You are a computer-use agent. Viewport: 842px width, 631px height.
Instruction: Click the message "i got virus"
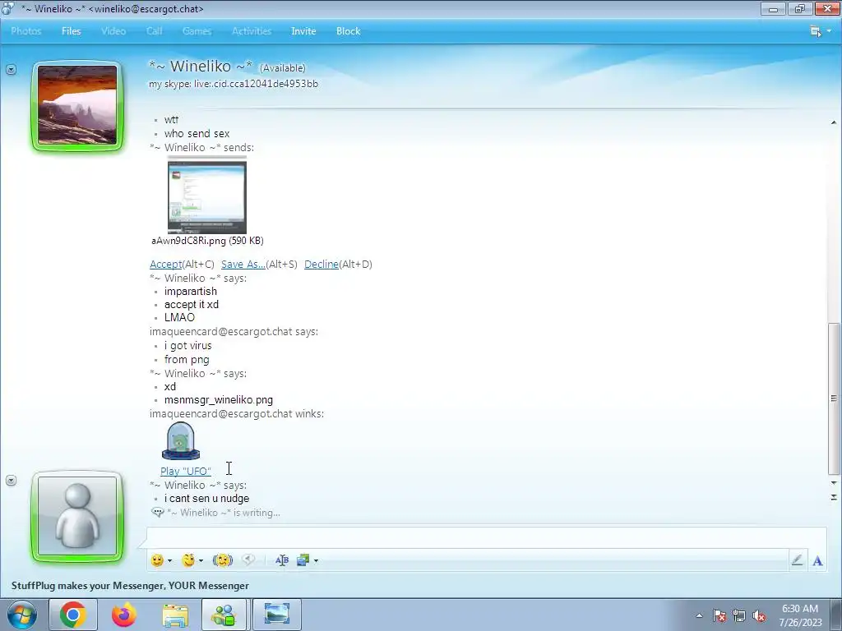[x=188, y=346]
